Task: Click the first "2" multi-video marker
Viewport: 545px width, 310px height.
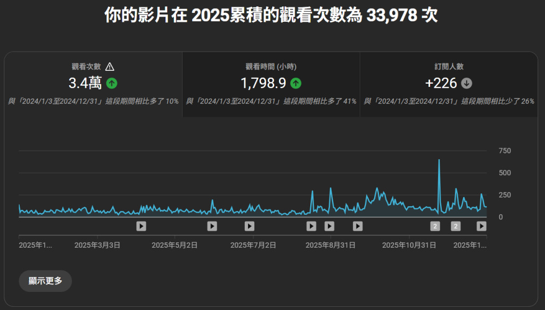Action: tap(435, 226)
